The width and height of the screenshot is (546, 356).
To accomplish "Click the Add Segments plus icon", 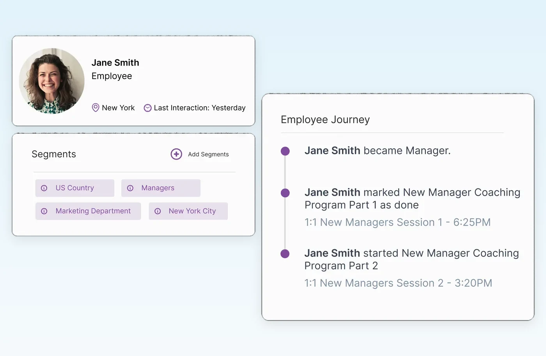I will pyautogui.click(x=176, y=154).
